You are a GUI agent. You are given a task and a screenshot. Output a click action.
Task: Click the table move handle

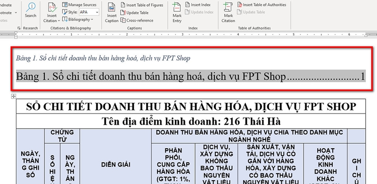click(x=14, y=96)
